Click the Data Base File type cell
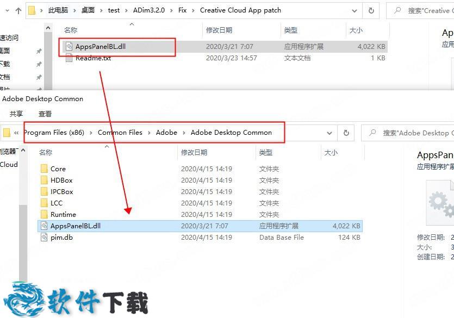The width and height of the screenshot is (454, 318). click(282, 238)
